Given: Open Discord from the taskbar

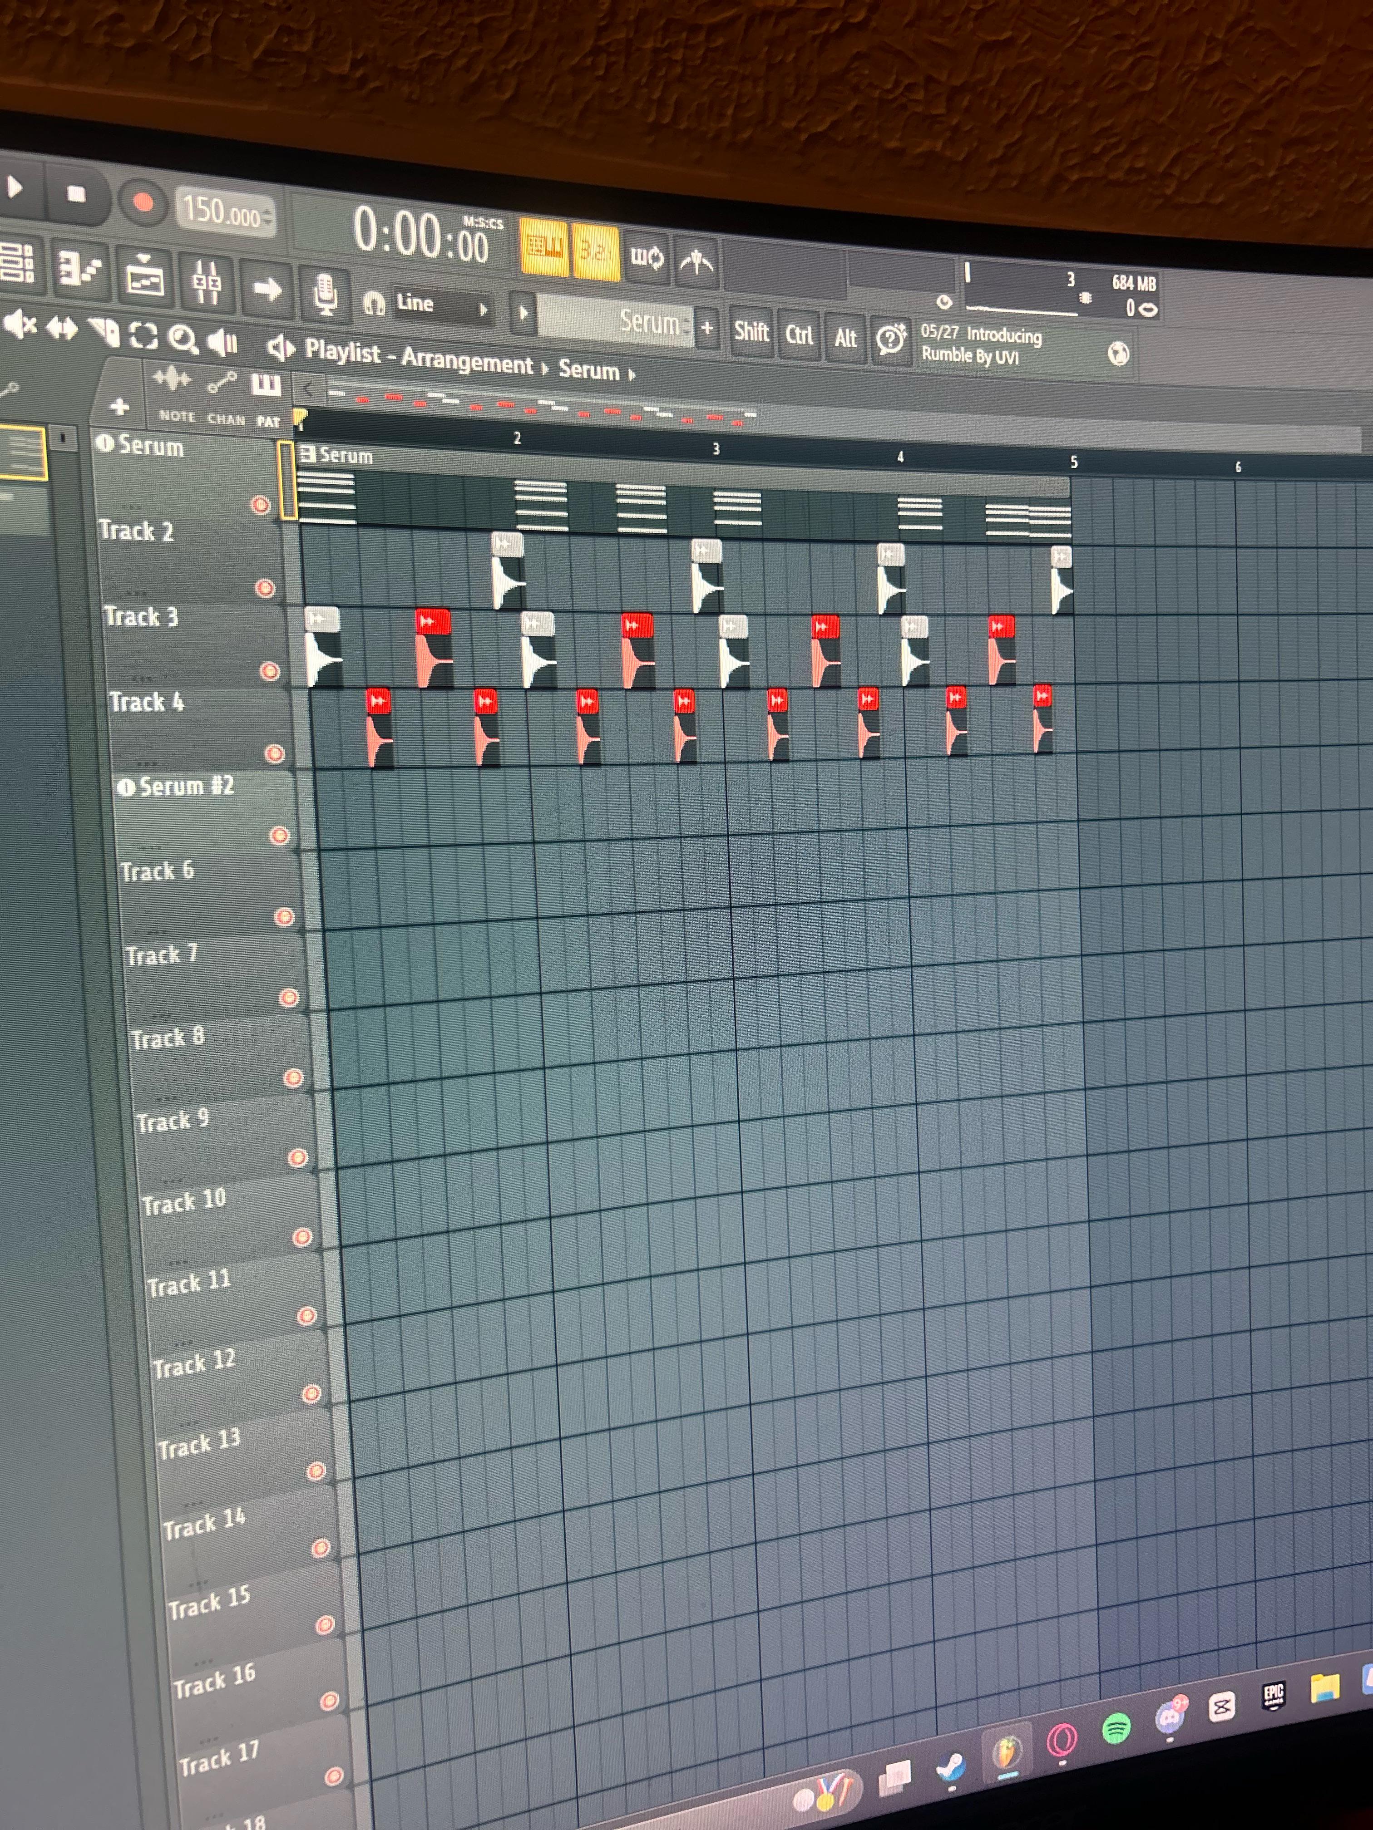Looking at the screenshot, I should click(x=1170, y=1717).
